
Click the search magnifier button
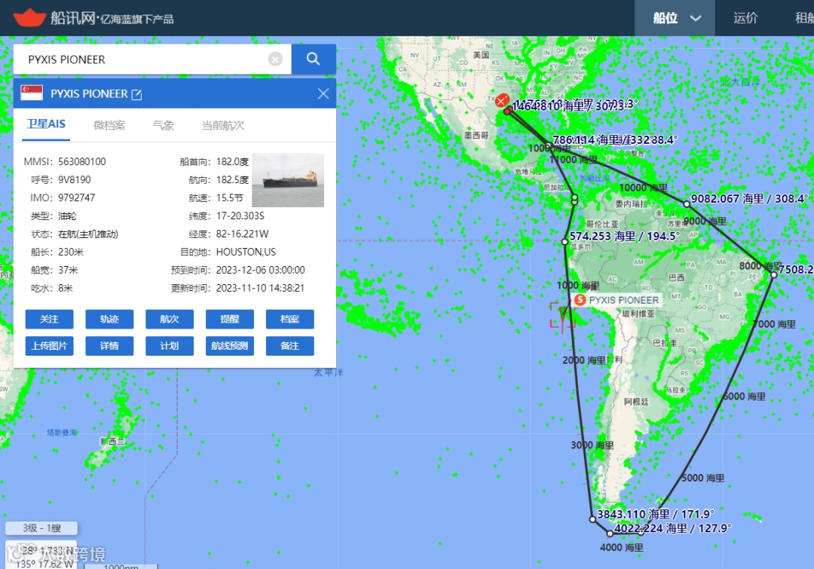coord(313,60)
